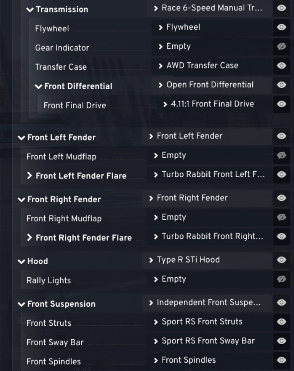Collapse the Transmission tree section
Viewport: 294px width, 371px height.
tap(30, 10)
